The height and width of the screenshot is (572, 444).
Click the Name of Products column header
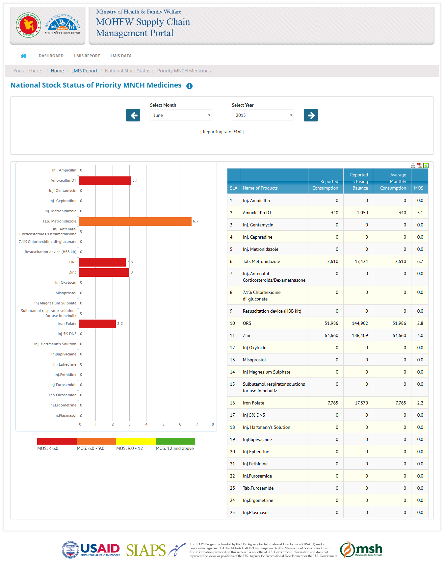click(260, 188)
